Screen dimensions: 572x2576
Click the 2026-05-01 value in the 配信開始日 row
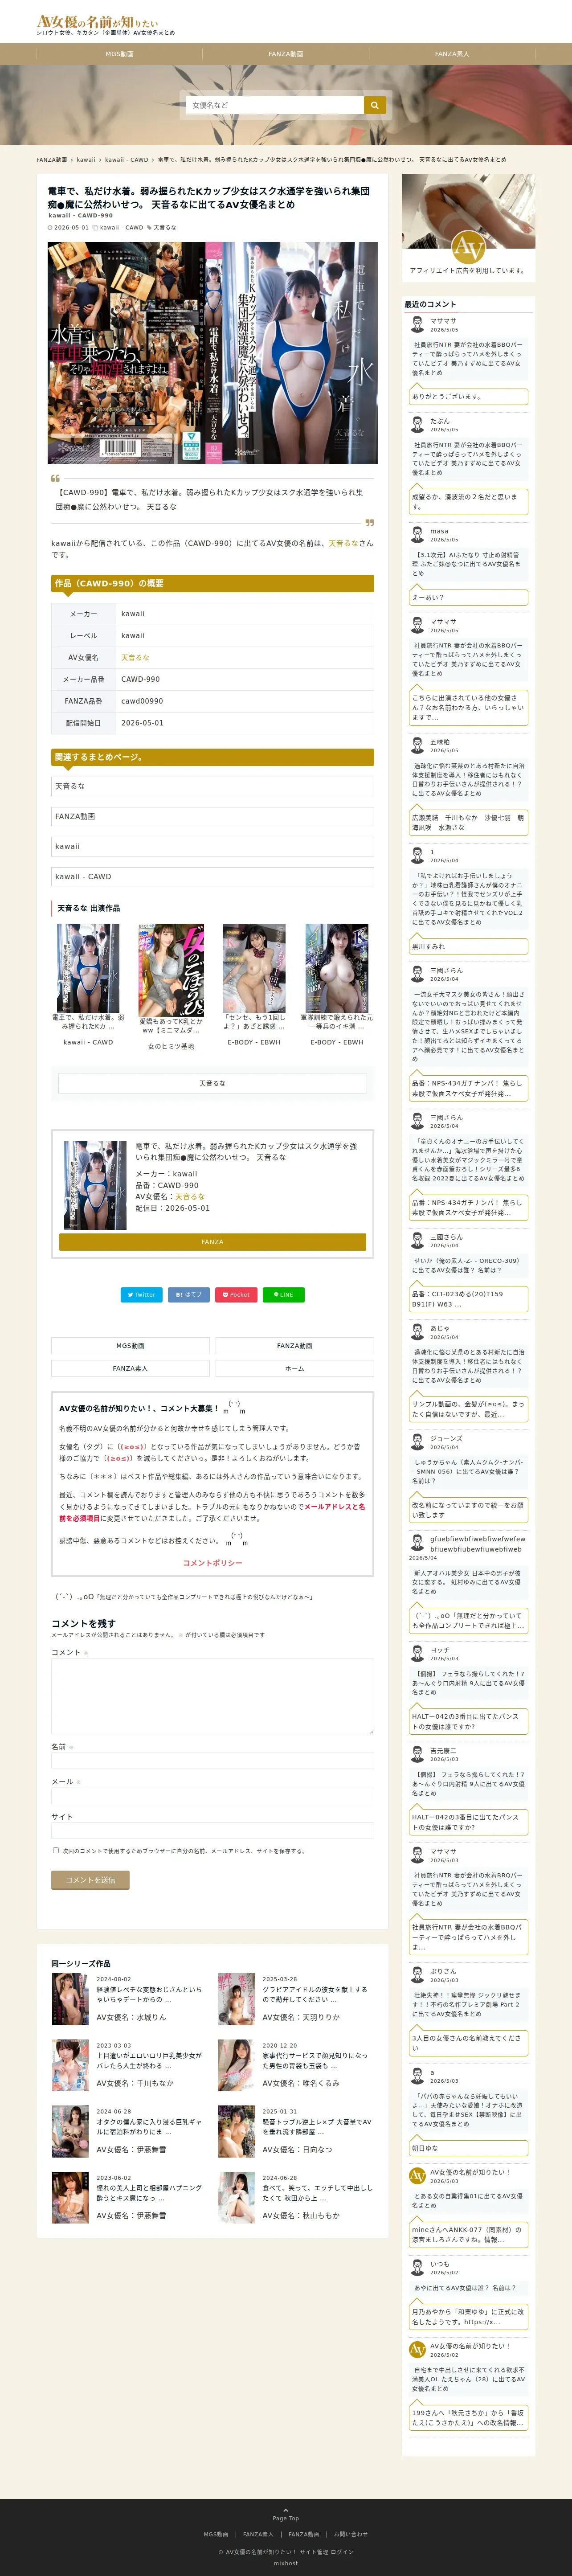[142, 723]
